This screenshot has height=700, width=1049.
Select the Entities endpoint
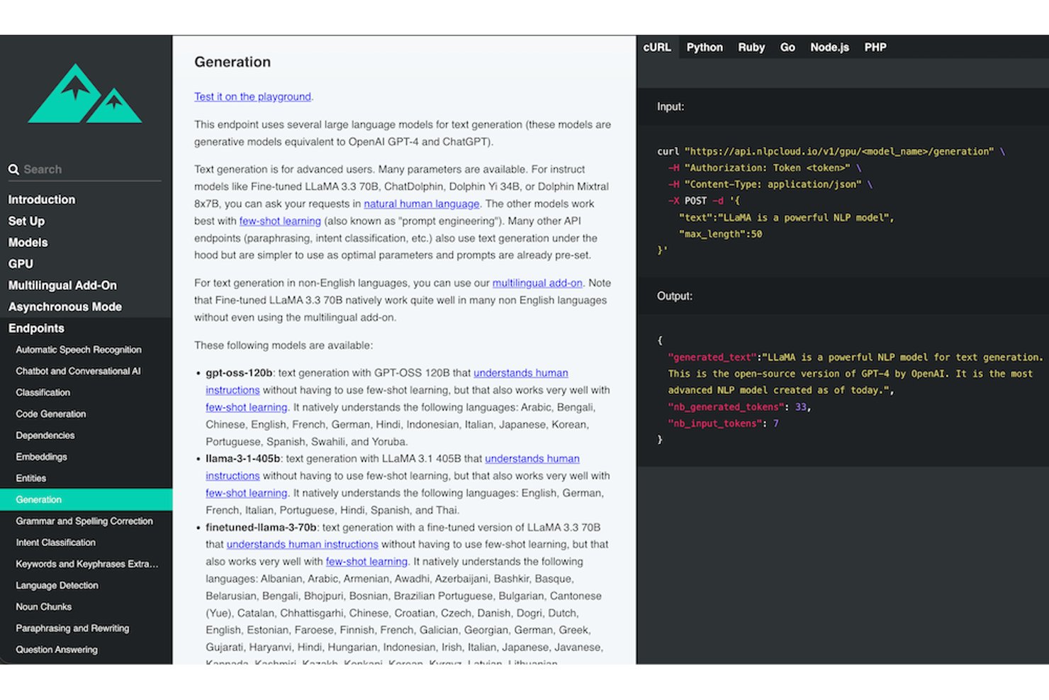tap(31, 478)
